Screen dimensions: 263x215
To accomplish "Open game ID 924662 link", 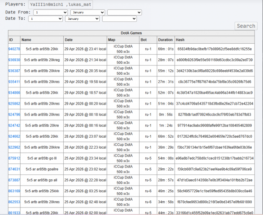I will [x=14, y=136].
